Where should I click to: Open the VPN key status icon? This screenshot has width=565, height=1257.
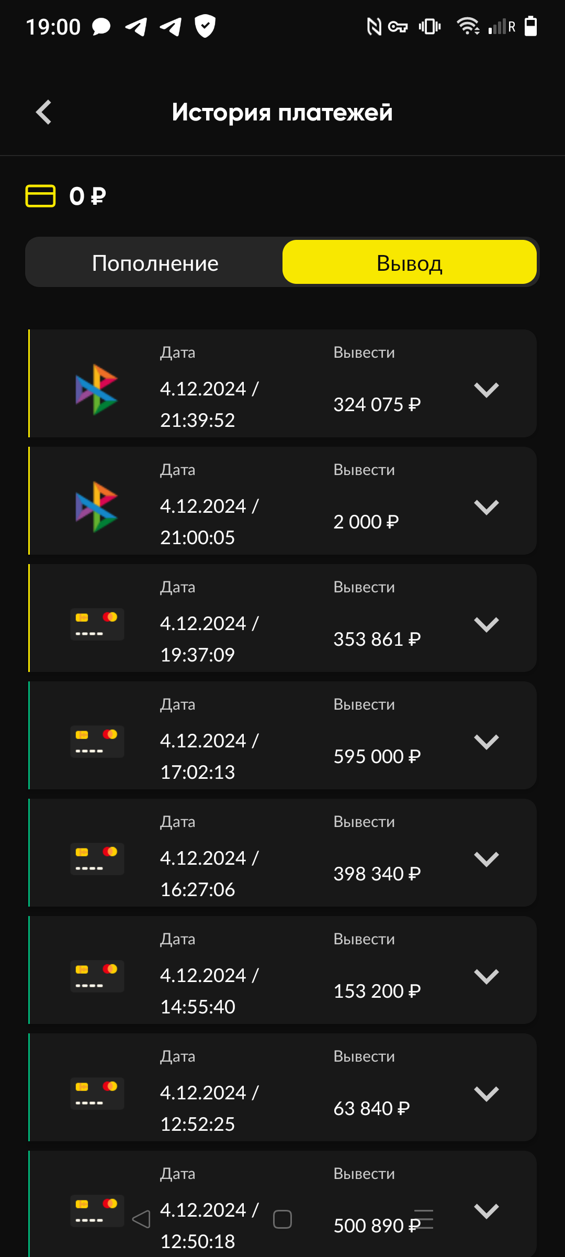point(398,26)
